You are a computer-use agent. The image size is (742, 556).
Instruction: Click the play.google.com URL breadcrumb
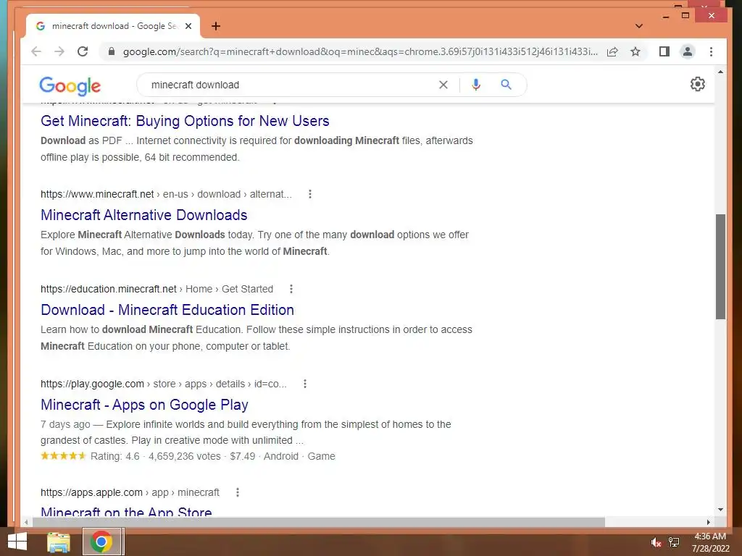coord(163,384)
